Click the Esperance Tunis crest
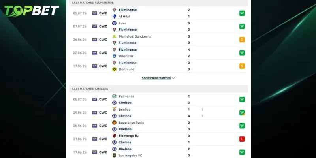The image size is (316, 158). tap(114, 122)
